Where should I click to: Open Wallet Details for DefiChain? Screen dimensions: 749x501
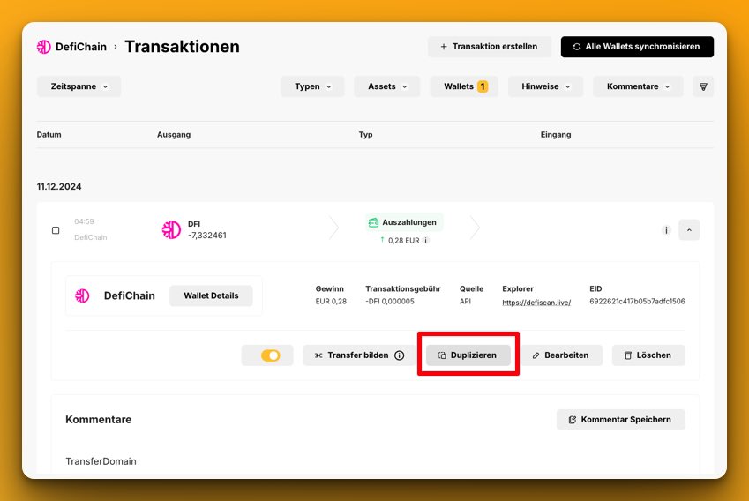point(211,295)
